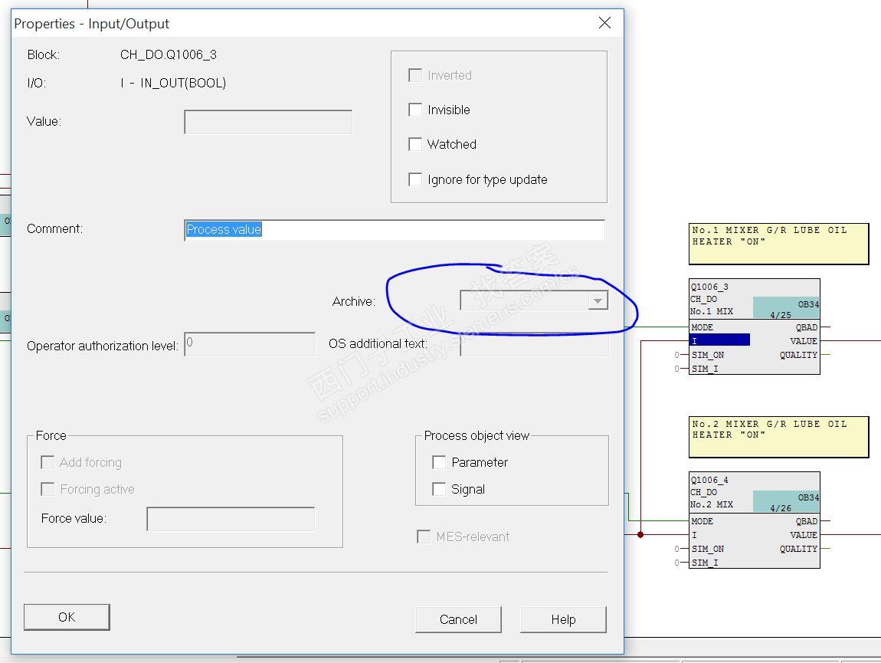
Task: Select the VALUE output of block Q1006_3
Action: (x=804, y=341)
